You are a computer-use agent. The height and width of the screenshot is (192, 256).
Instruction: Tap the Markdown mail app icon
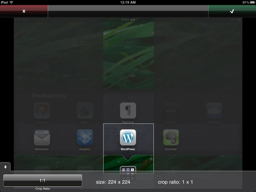[x=42, y=138]
